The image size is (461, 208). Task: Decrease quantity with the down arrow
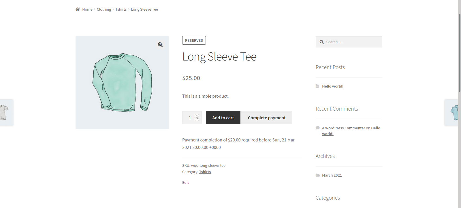[197, 119]
